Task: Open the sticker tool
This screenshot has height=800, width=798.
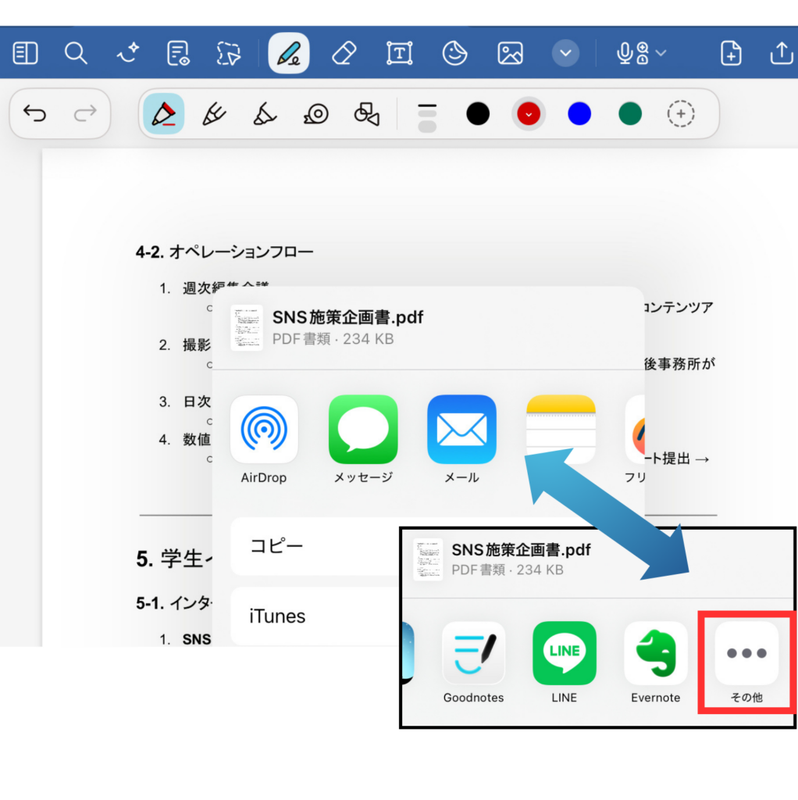Action: tap(454, 53)
